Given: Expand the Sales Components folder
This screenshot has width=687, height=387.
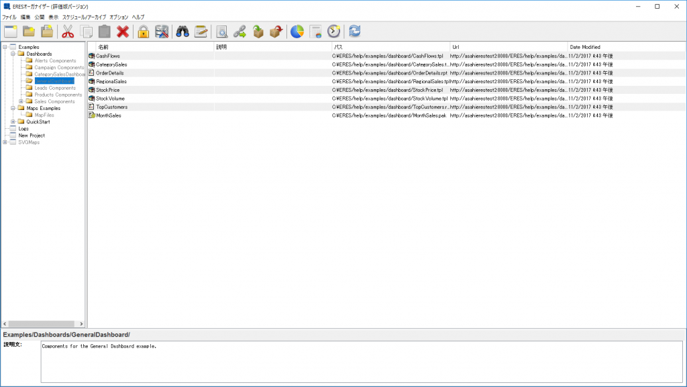Looking at the screenshot, I should [x=21, y=101].
